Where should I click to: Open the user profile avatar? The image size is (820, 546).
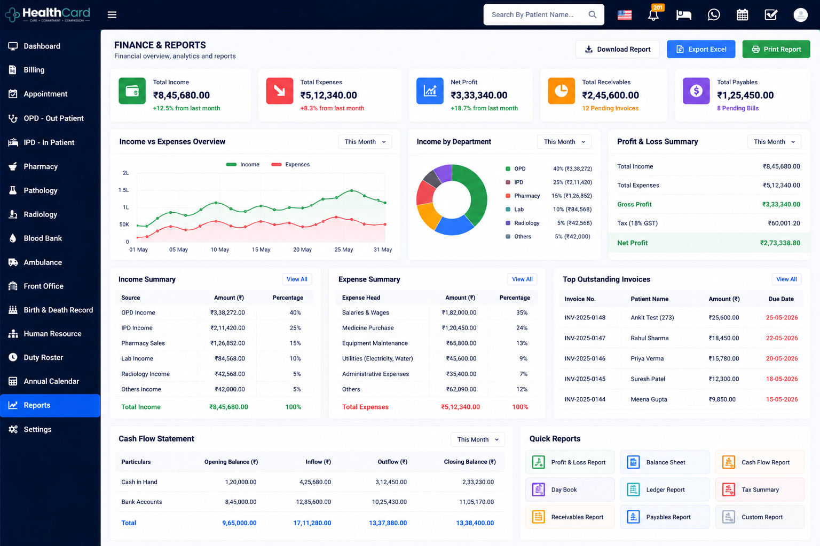[801, 15]
